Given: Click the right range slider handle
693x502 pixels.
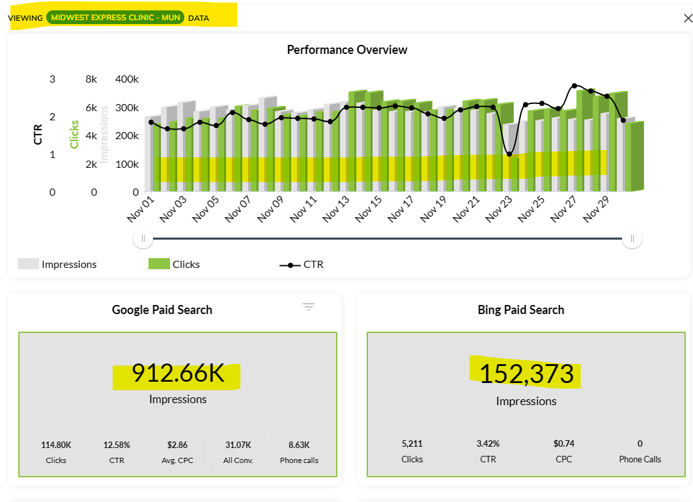Looking at the screenshot, I should click(x=632, y=239).
